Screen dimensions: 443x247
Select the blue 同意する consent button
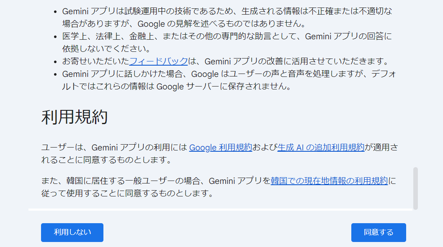(378, 232)
